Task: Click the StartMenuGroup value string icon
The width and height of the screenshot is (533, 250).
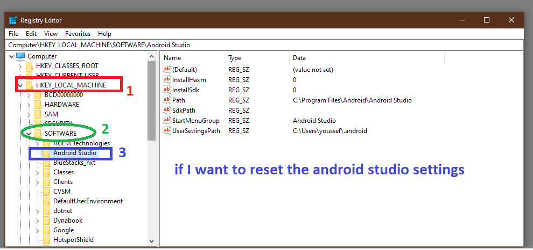Action: point(167,120)
